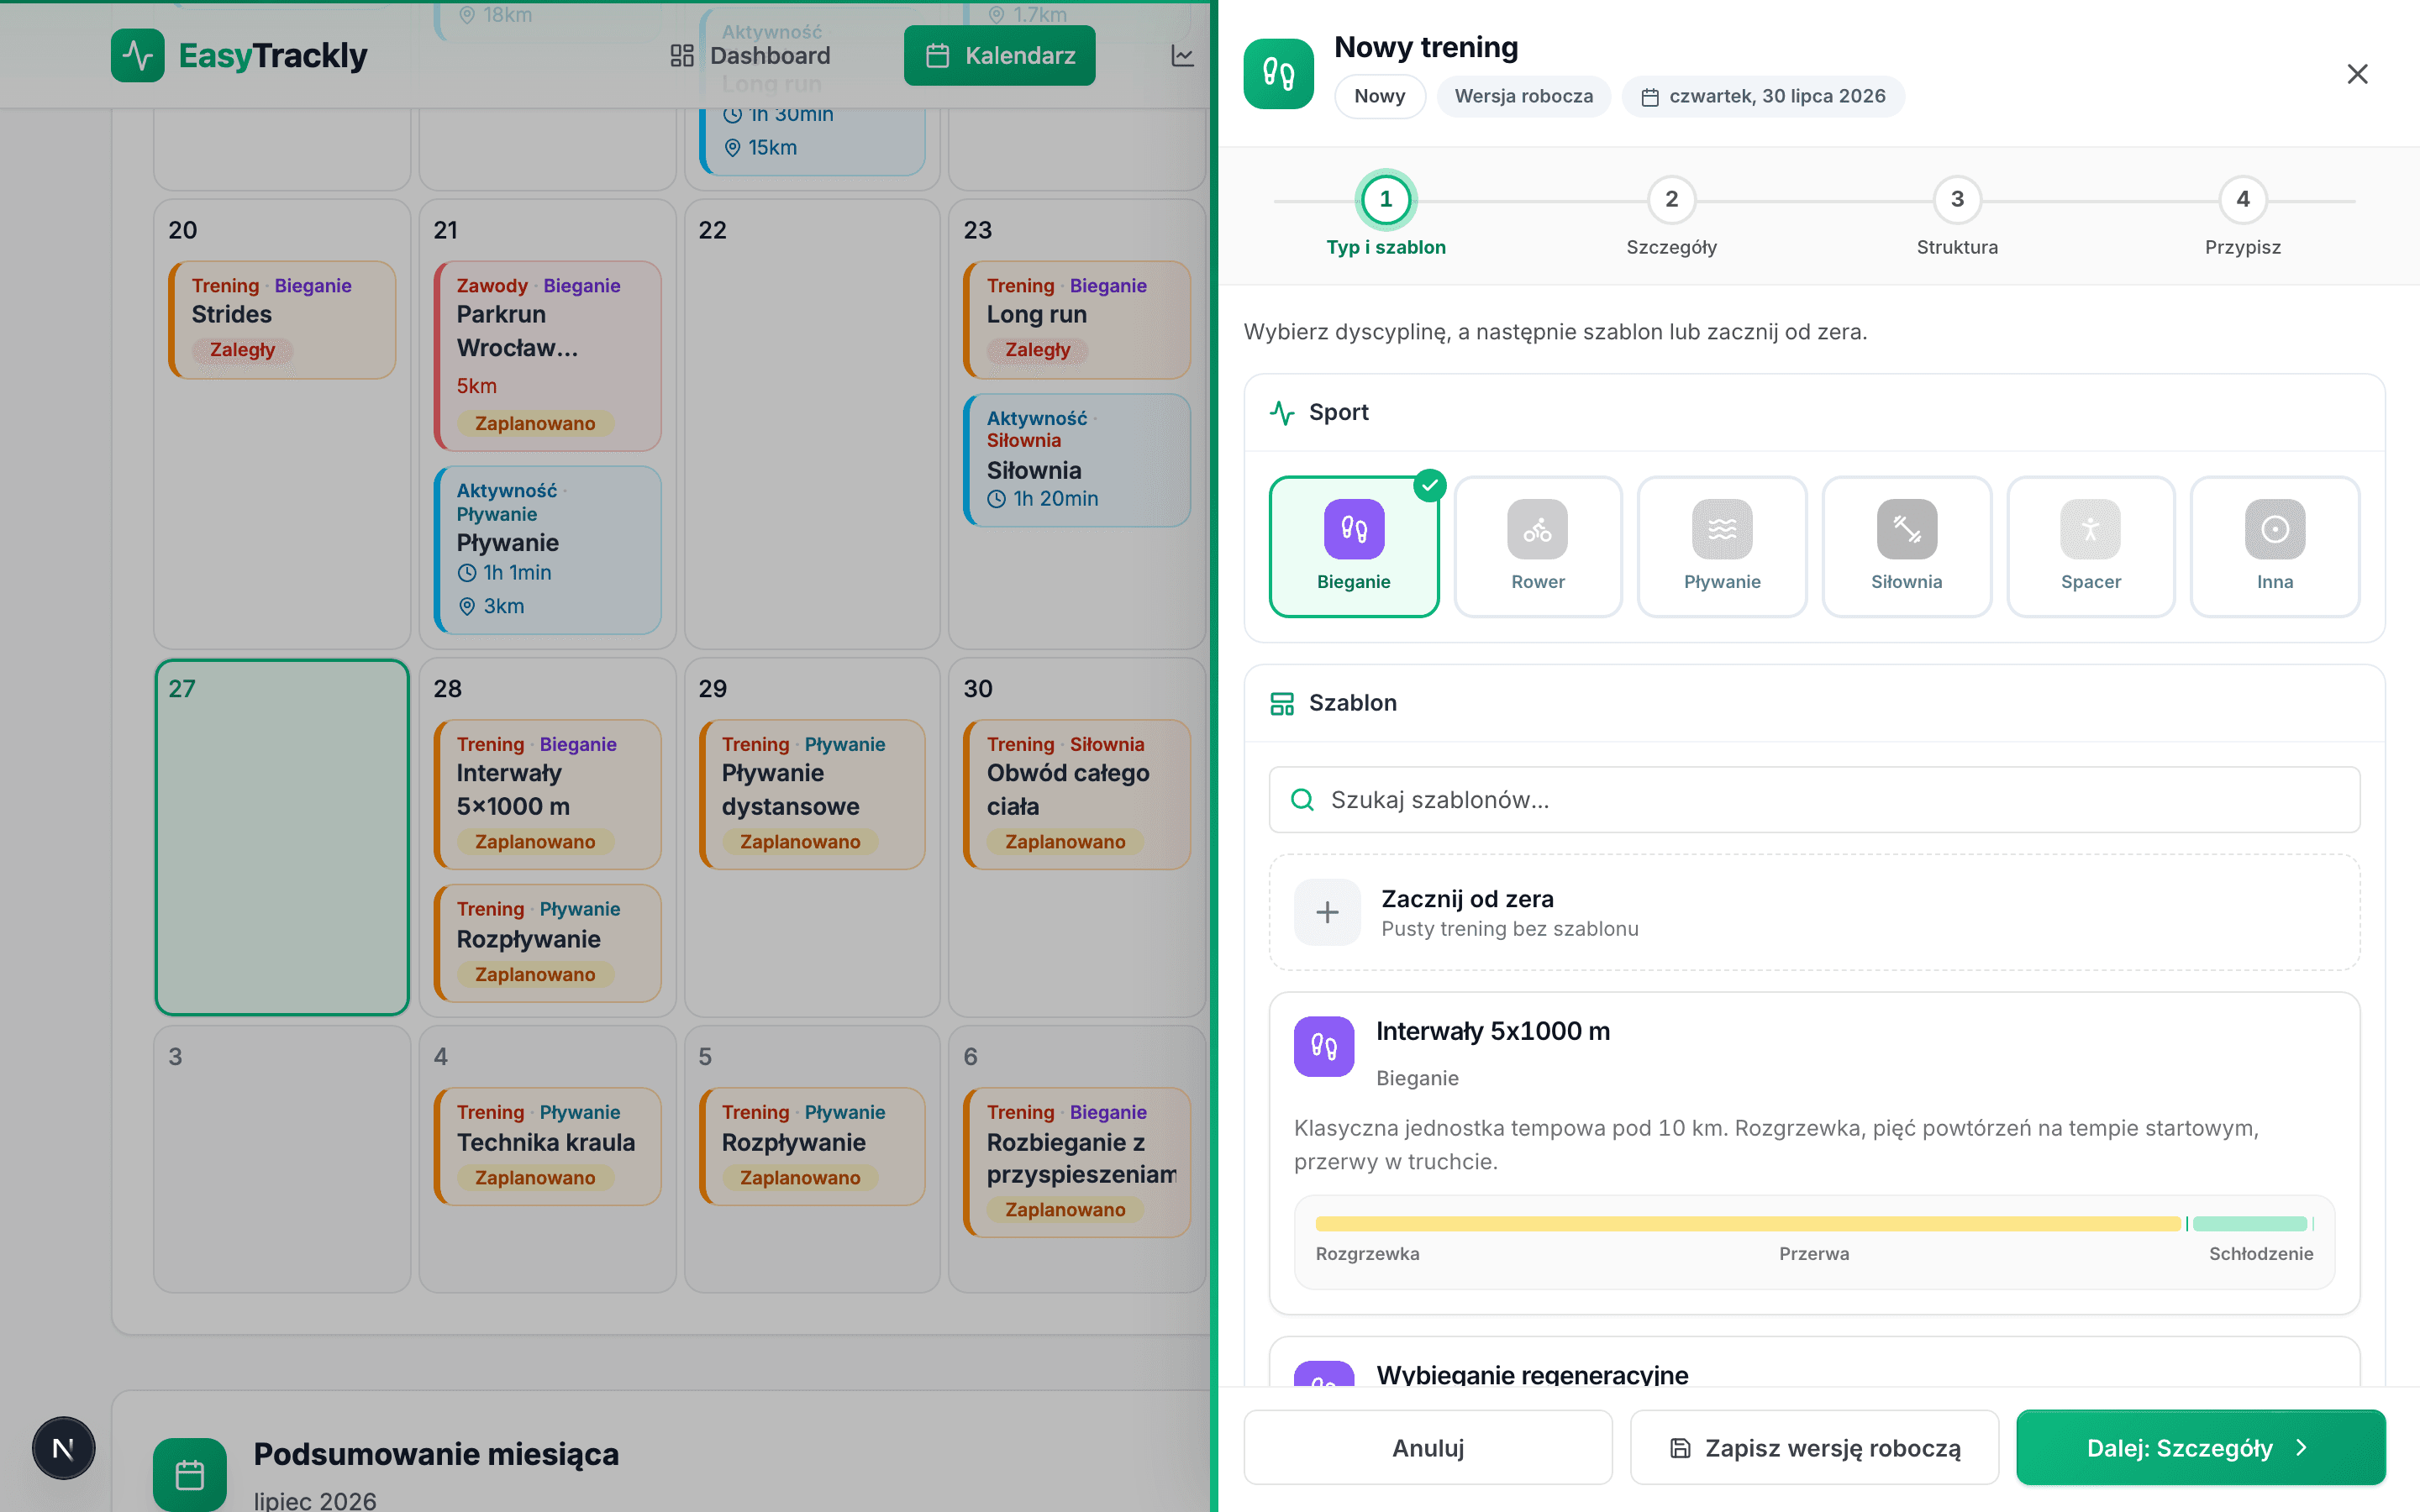Click the calendar icon in date chip
Image resolution: width=2420 pixels, height=1512 pixels.
(x=1650, y=97)
